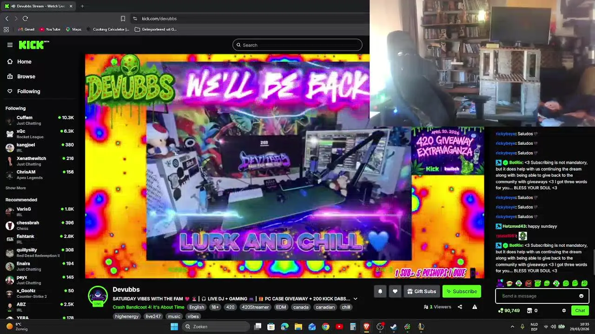Share the stream via share icon
The height and width of the screenshot is (334, 595).
coord(460,307)
